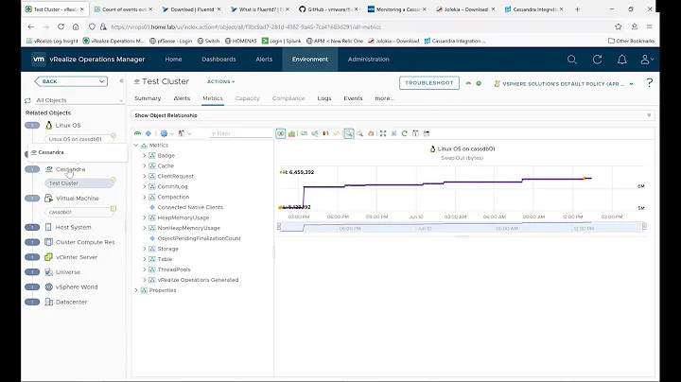Click the pan hand chart icon
This screenshot has height=382, width=681.
click(371, 133)
